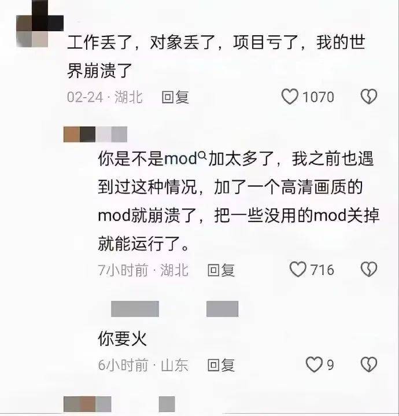Like the mod reply with 716 likes
This screenshot has width=399, height=416.
point(298,269)
